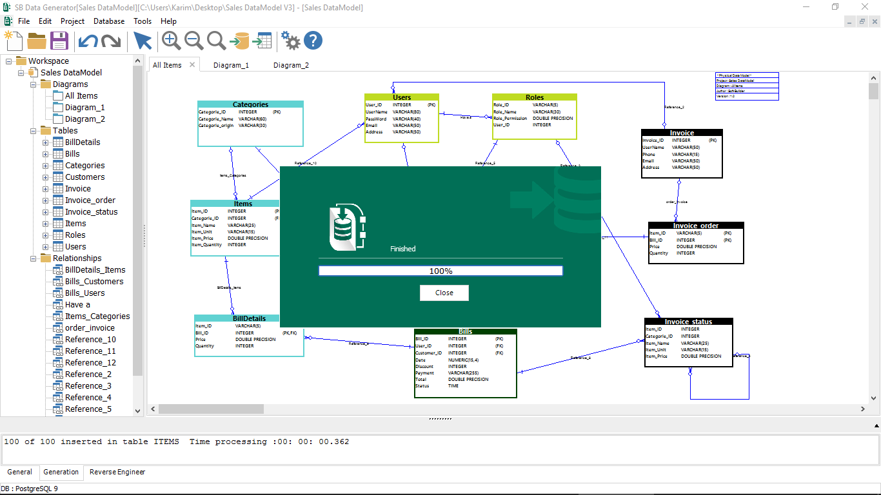
Task: Click the Sales DataModel project icon
Action: tap(33, 72)
